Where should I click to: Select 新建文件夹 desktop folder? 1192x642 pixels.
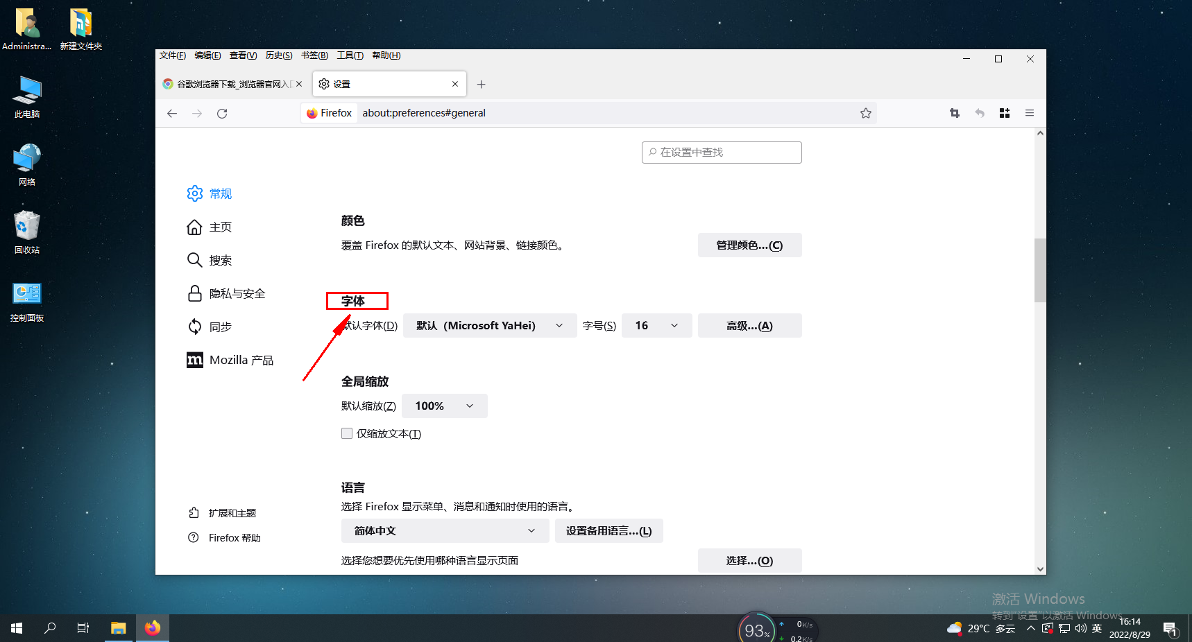(x=81, y=29)
